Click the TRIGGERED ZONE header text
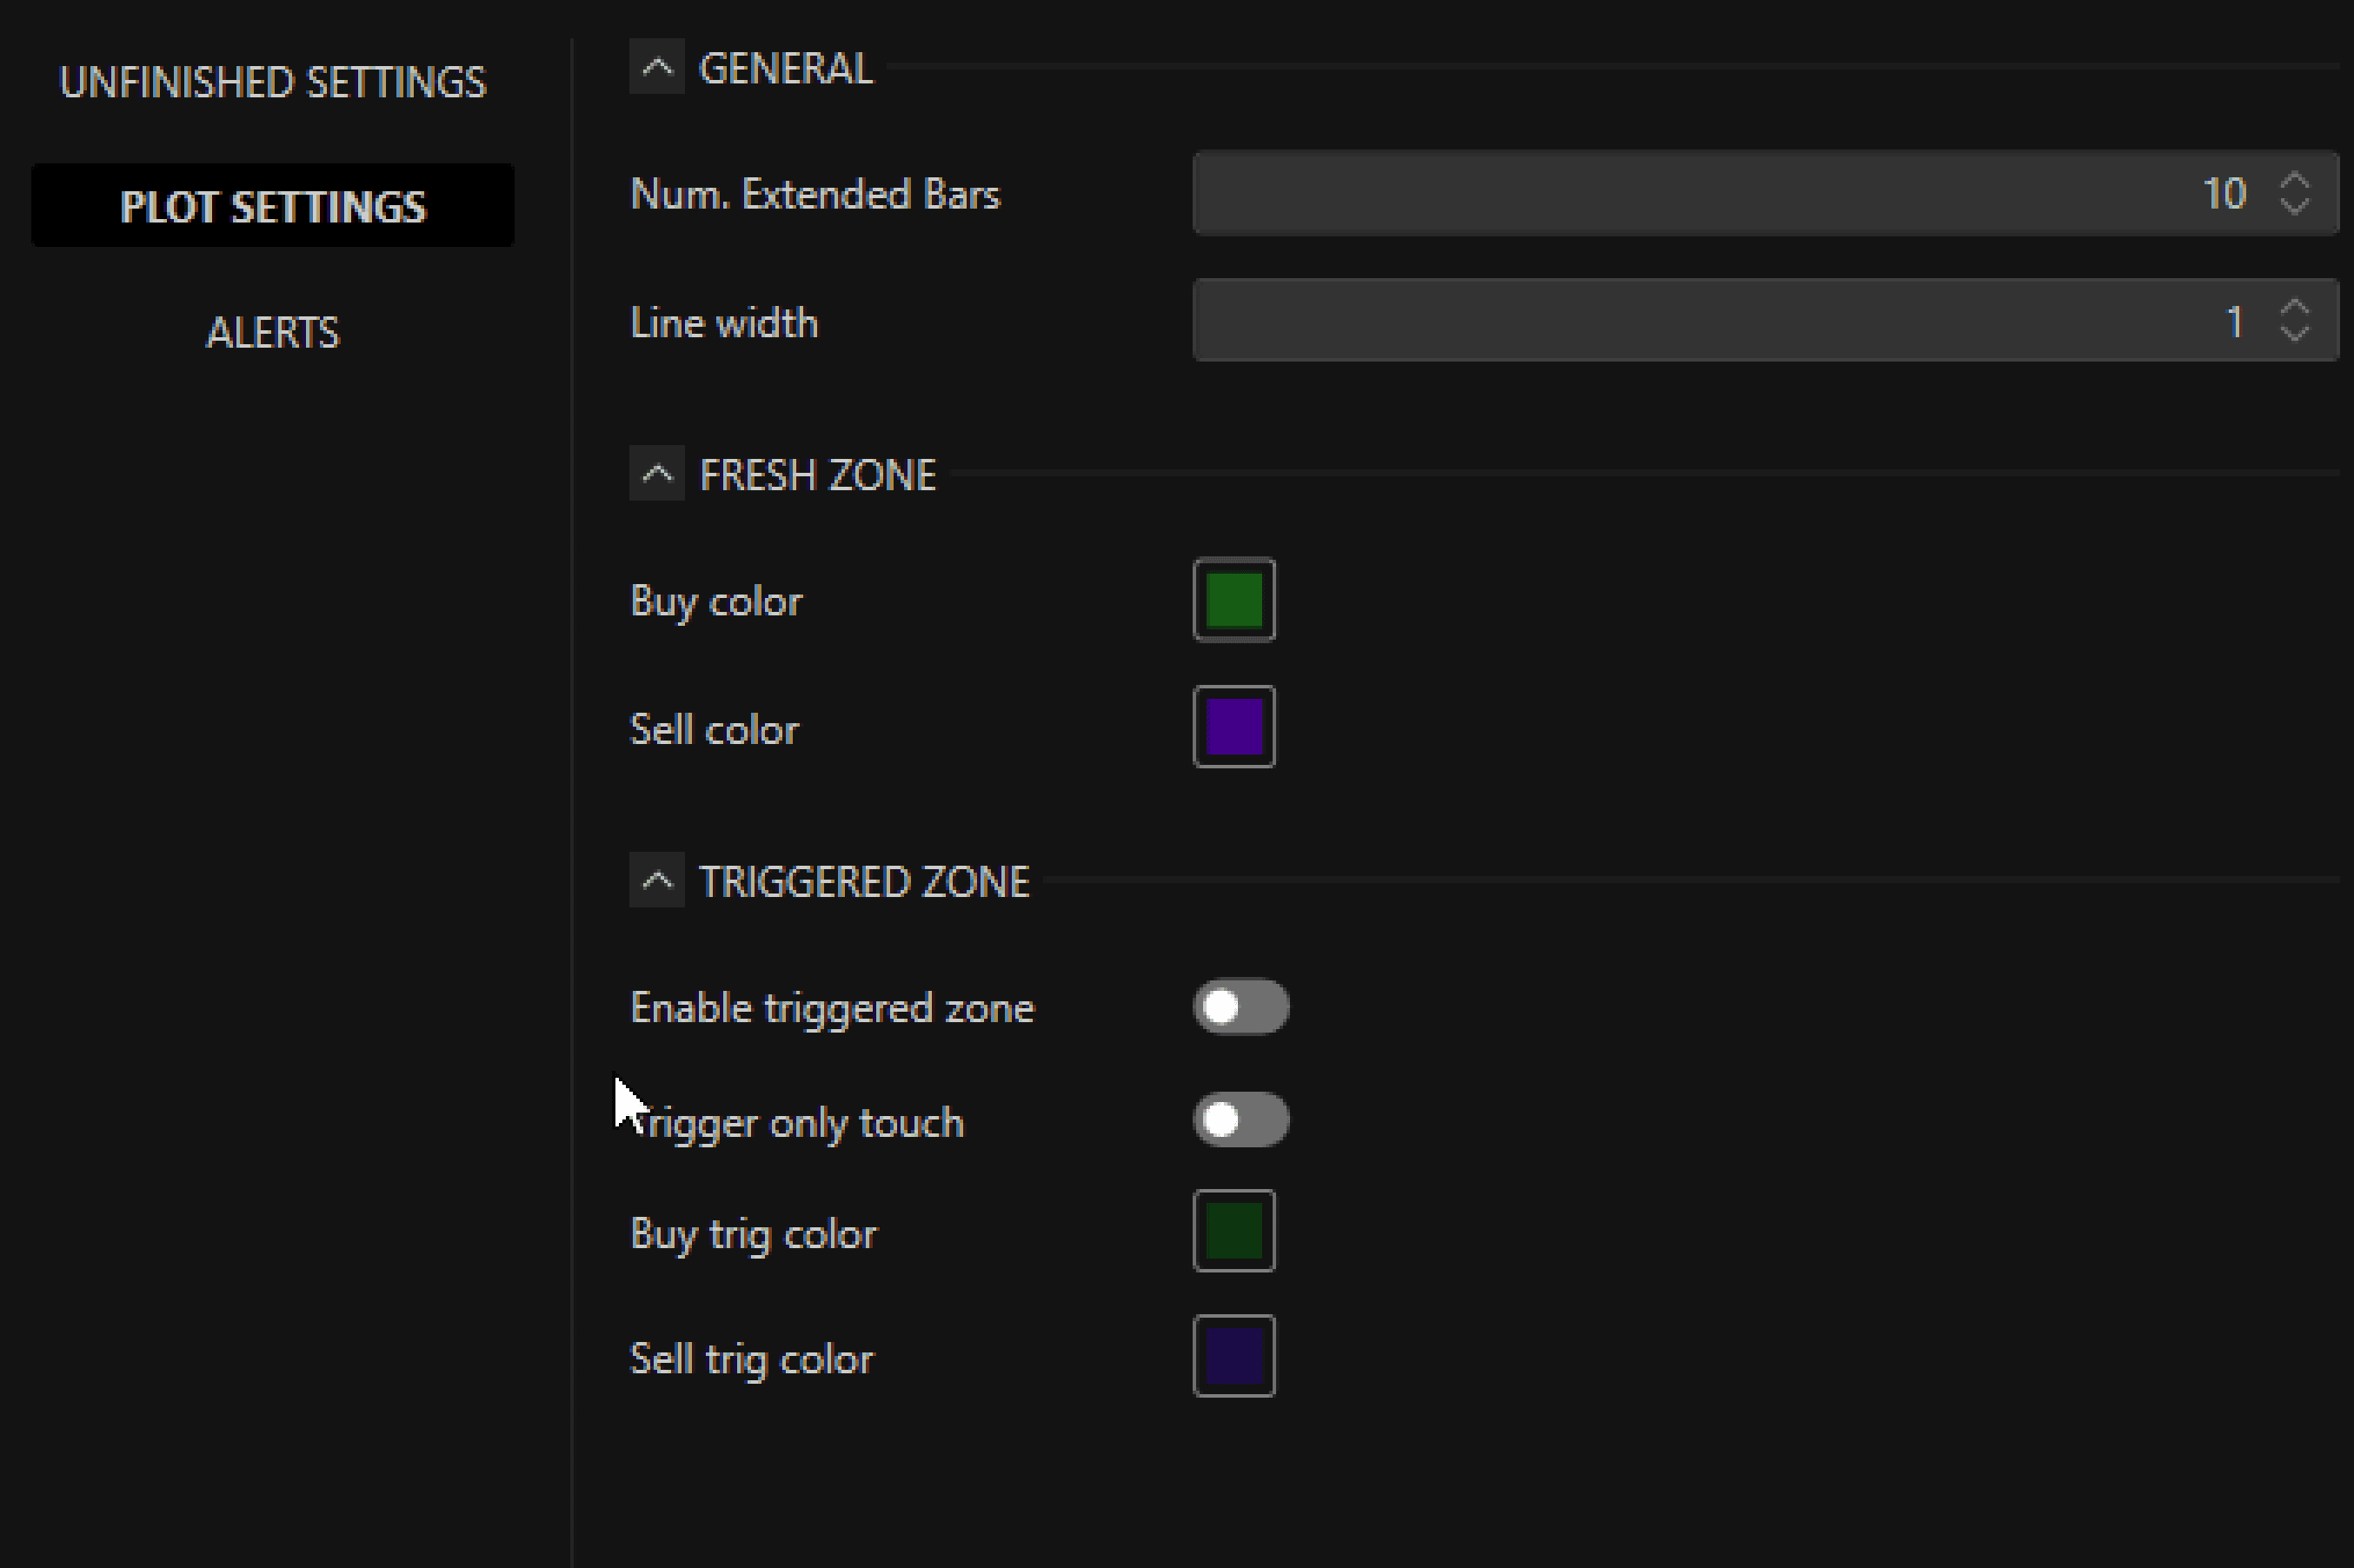2354x1568 pixels. click(x=864, y=881)
